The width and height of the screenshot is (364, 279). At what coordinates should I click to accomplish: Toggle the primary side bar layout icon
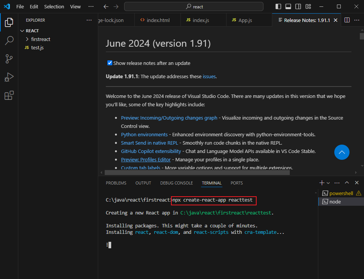(x=278, y=6)
